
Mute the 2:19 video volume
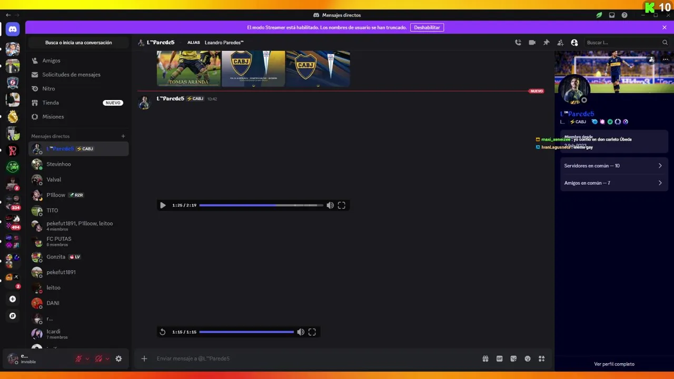[x=330, y=205]
